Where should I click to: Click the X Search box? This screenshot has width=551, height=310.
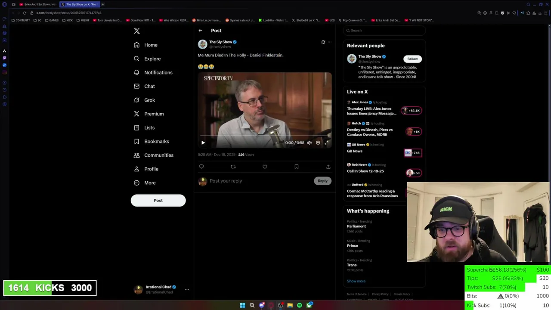[384, 31]
